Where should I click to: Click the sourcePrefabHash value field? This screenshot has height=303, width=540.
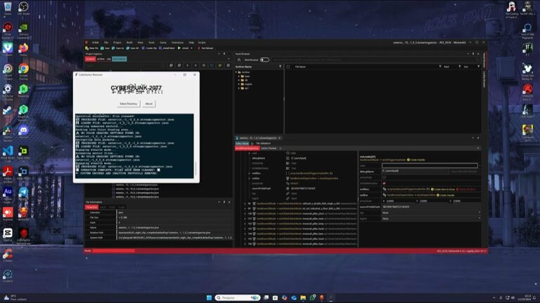tap(431, 207)
